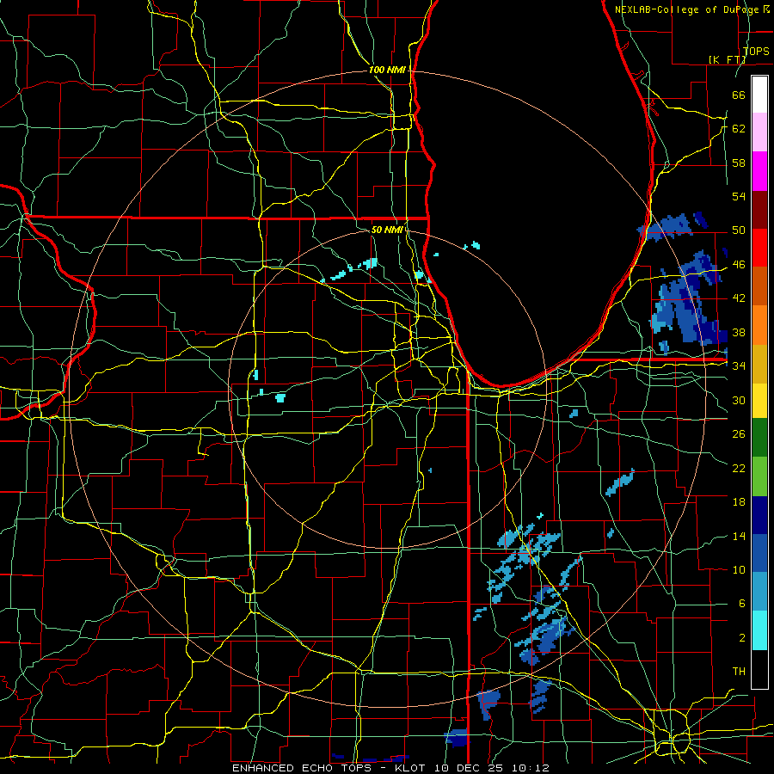774x774 pixels.
Task: Click the 'TH' threshold legend label
Action: click(739, 671)
